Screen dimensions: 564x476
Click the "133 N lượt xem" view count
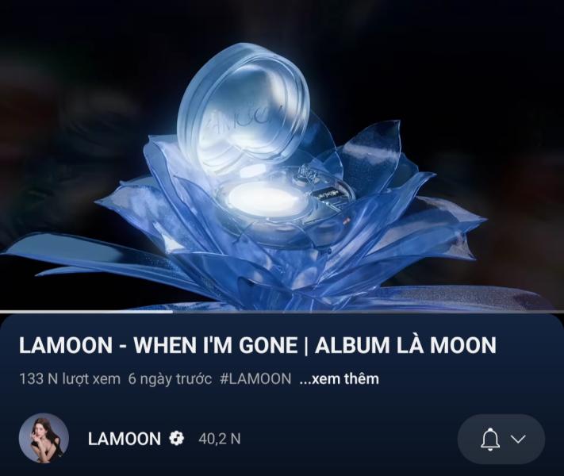(x=70, y=379)
